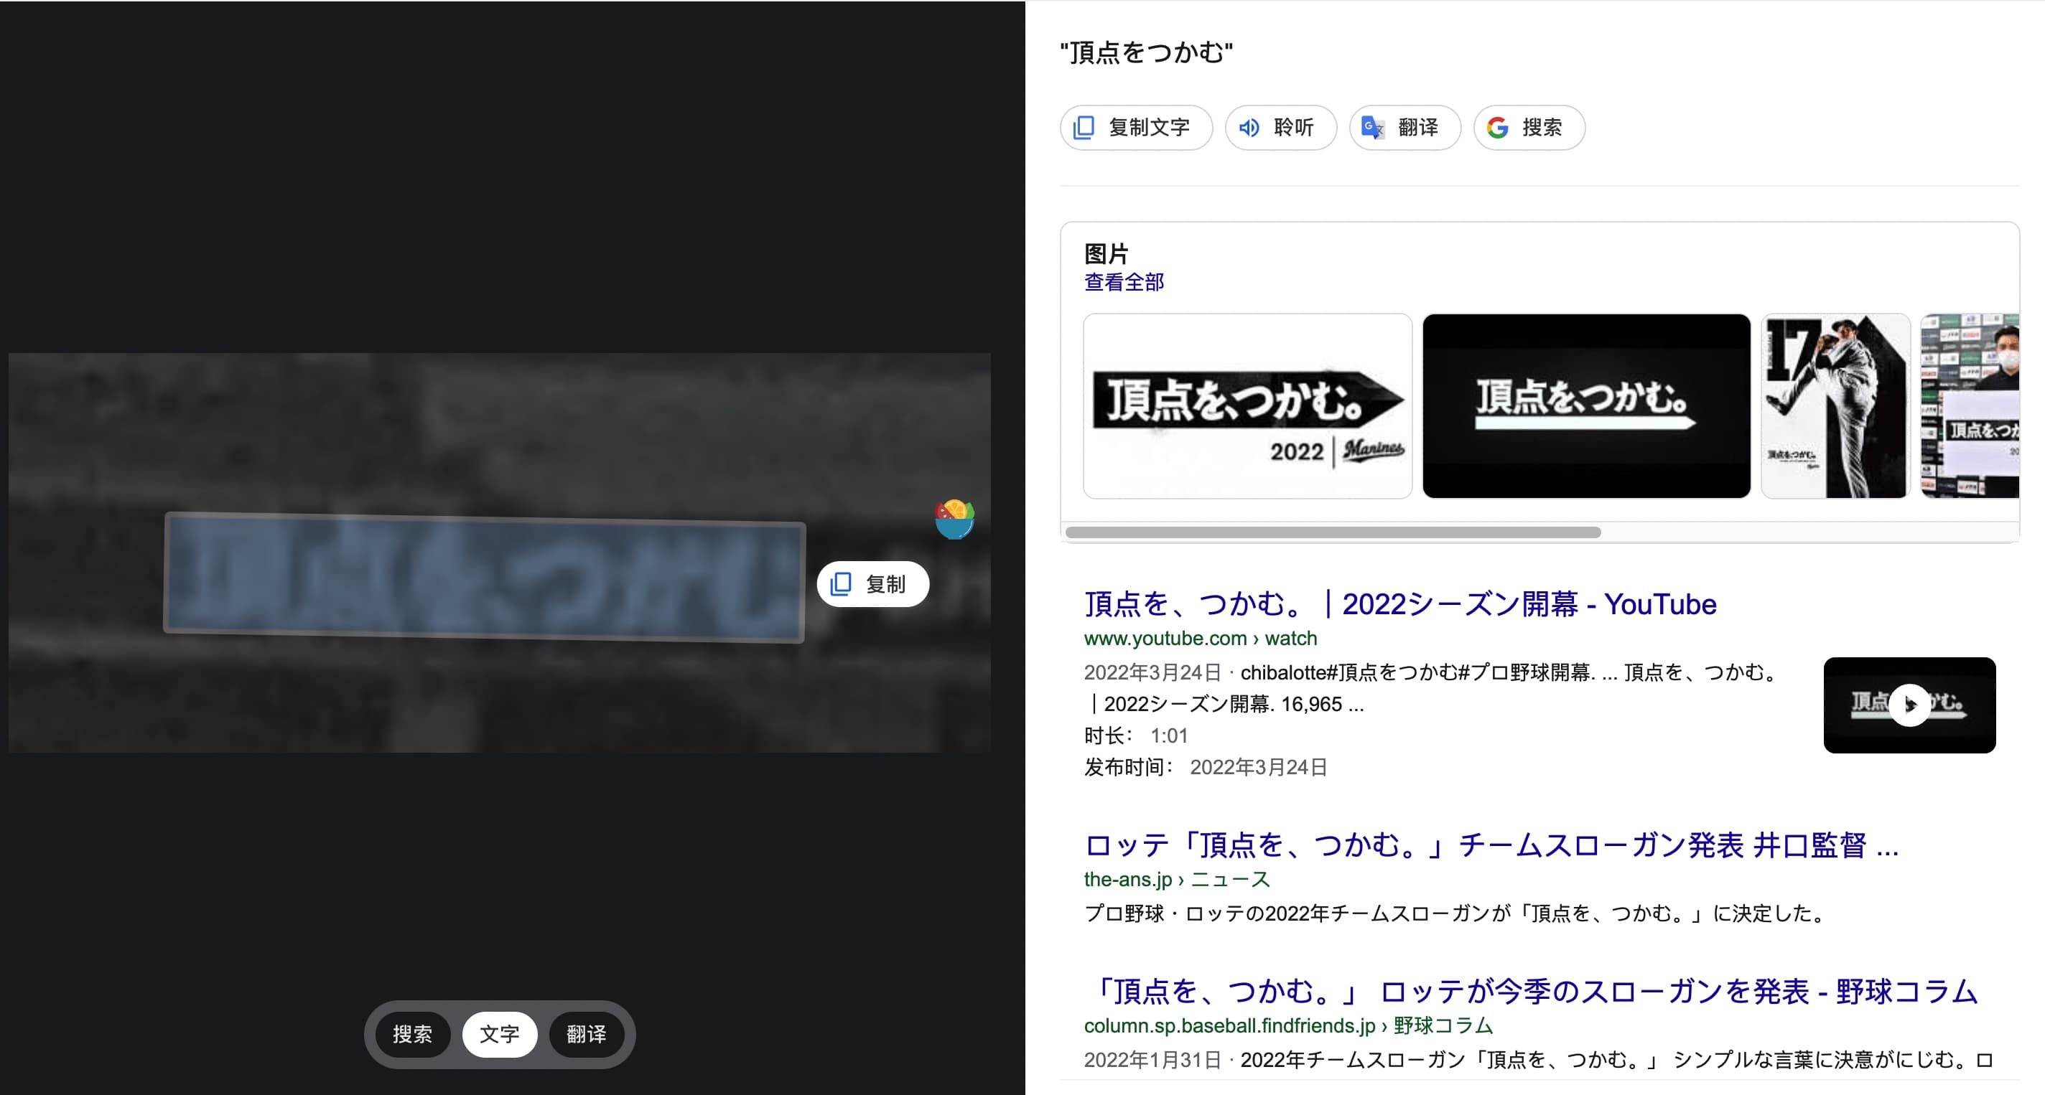This screenshot has width=2045, height=1095.
Task: Play the YouTube video thumbnail
Action: 1909,705
